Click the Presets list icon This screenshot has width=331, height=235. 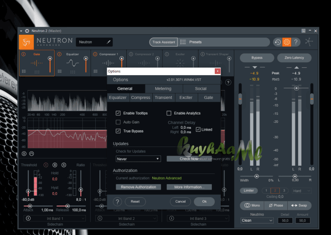[183, 42]
